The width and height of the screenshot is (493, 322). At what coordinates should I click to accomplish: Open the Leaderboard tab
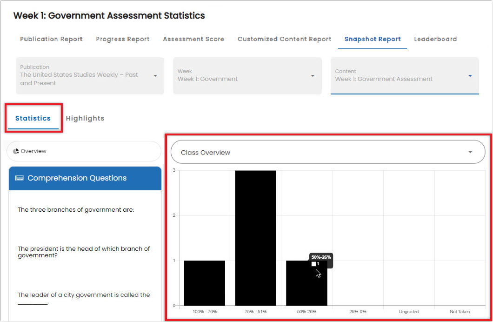pos(435,39)
